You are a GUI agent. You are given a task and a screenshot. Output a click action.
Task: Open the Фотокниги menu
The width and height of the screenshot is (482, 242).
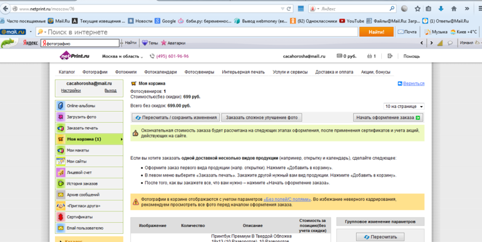[x=126, y=72]
